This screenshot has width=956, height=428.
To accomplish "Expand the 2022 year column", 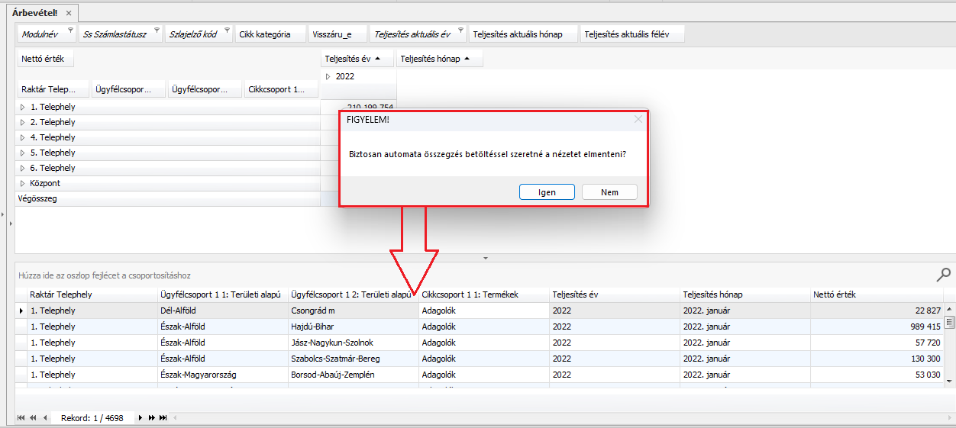I will pos(328,77).
